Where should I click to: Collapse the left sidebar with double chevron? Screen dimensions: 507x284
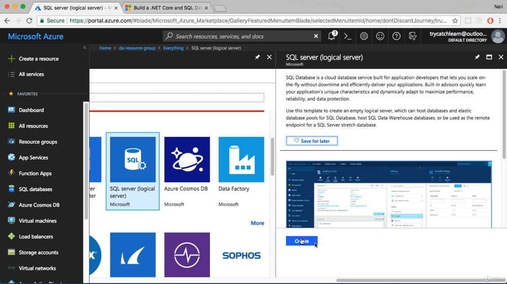pos(85,48)
